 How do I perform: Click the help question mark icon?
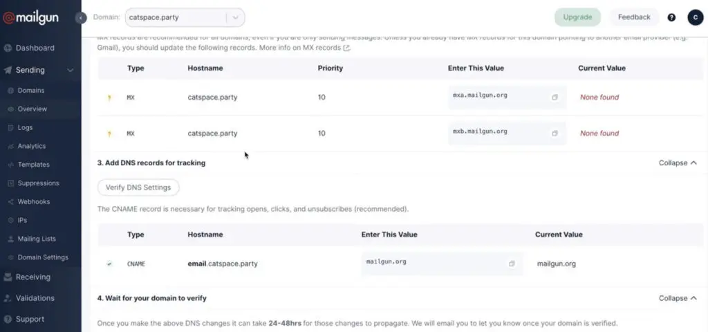point(671,17)
